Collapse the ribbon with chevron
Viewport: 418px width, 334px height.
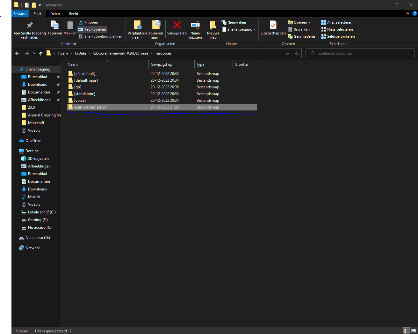(408, 13)
